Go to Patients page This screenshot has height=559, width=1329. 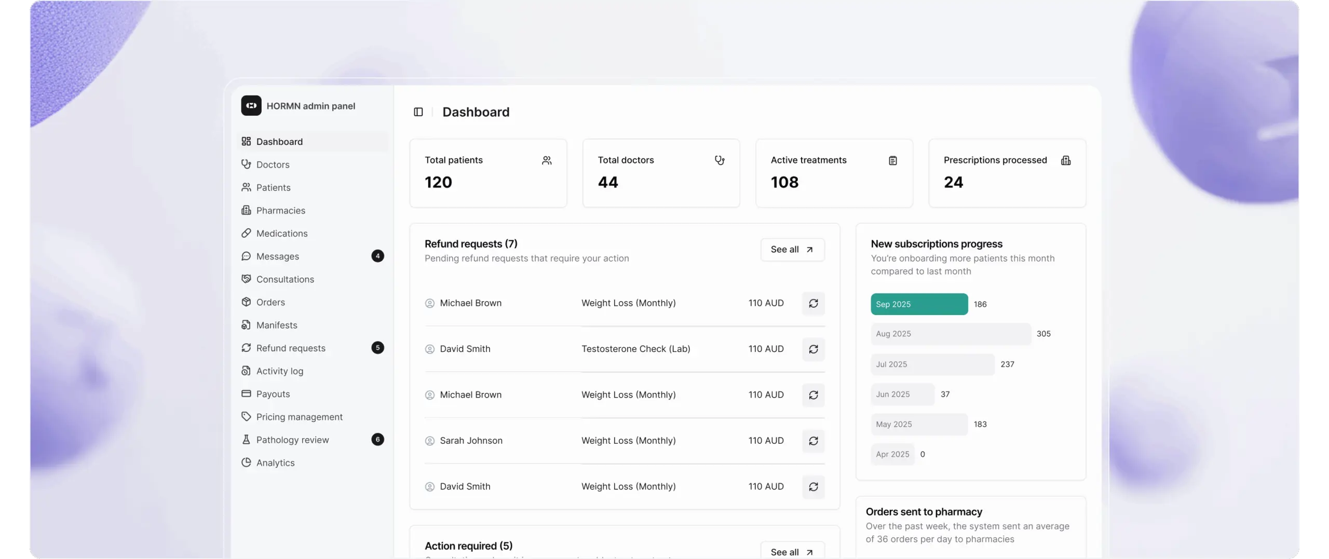click(x=313, y=187)
